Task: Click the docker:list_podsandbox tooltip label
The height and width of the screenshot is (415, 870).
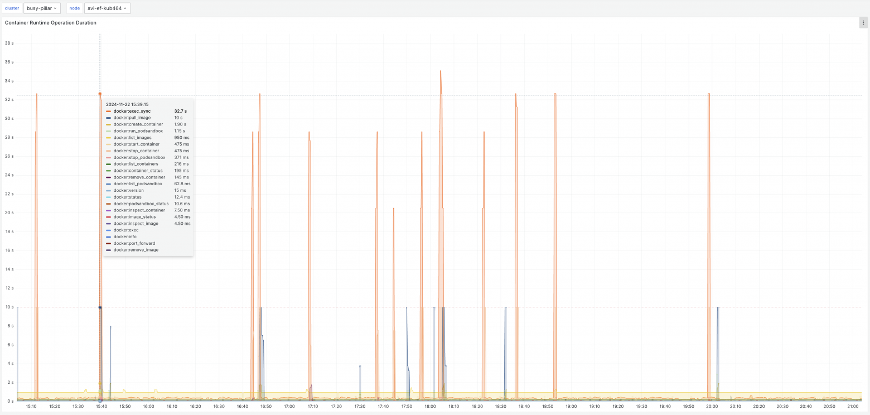Action: [138, 184]
